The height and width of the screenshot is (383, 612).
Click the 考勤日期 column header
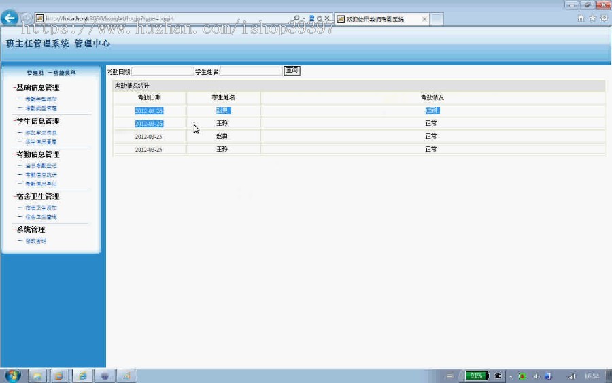[149, 97]
